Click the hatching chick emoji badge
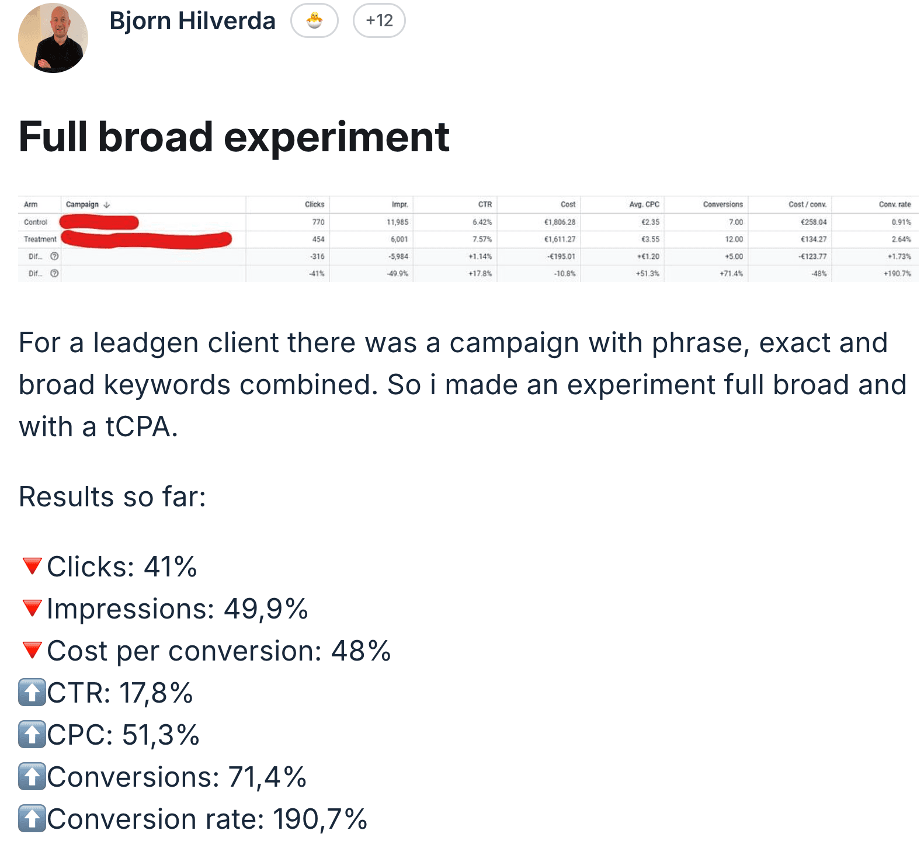 tap(315, 20)
